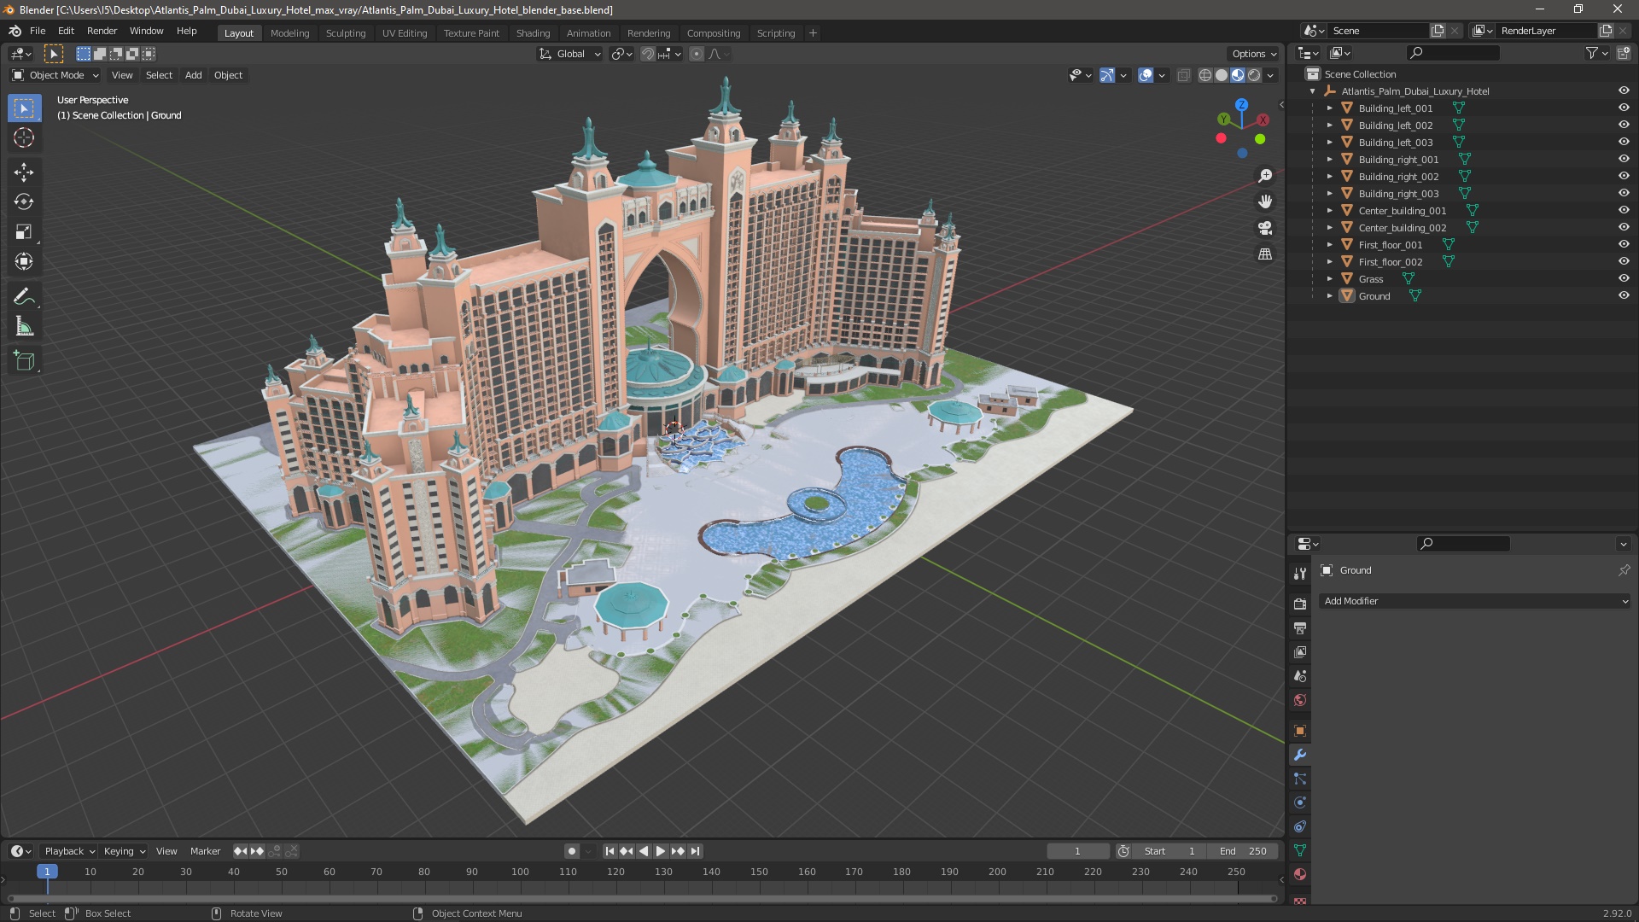Open the Options dropdown
Image resolution: width=1639 pixels, height=922 pixels.
[1254, 54]
